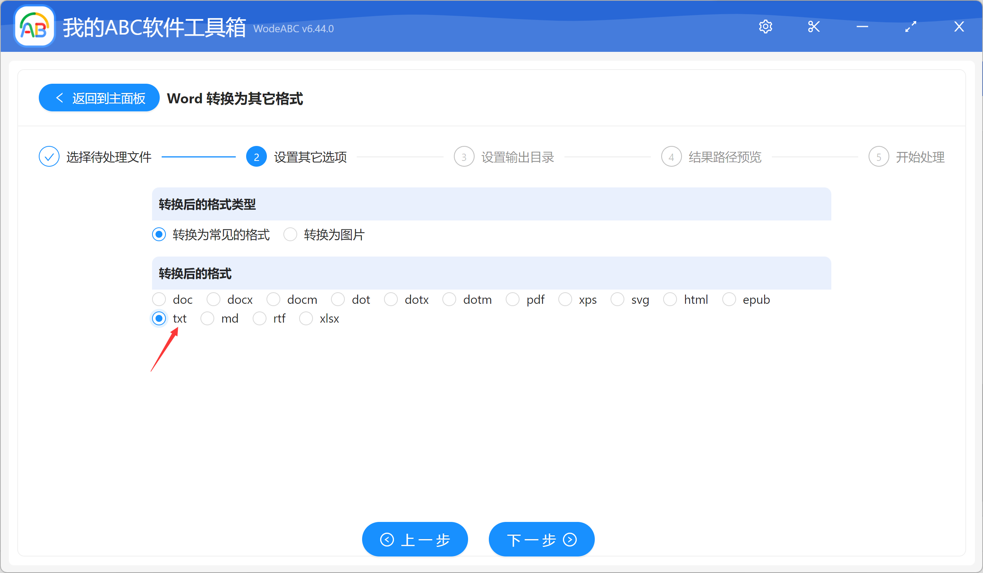Click the fullscreen expand icon in title bar
The width and height of the screenshot is (983, 573).
pyautogui.click(x=911, y=26)
